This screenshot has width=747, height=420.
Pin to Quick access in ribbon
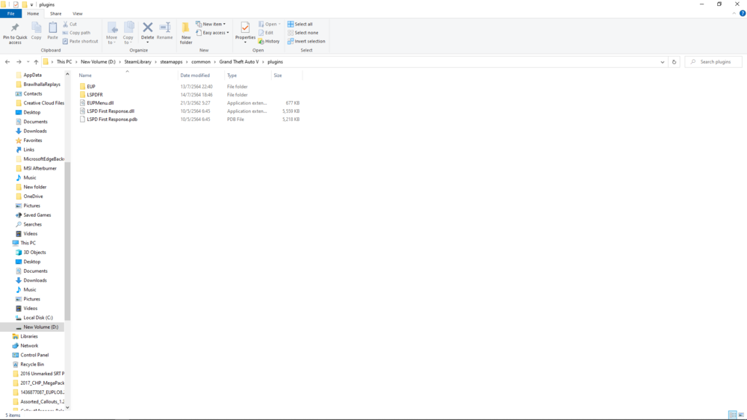(15, 34)
